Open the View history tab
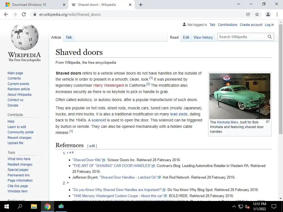 [203, 37]
